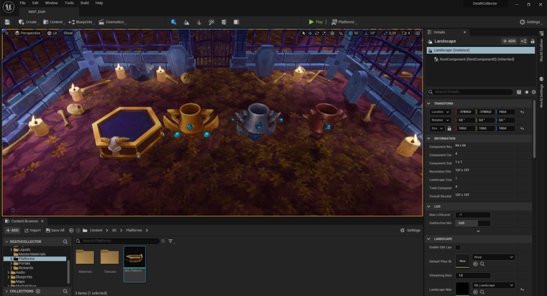Switch to Landscape mode icon
The width and height of the screenshot is (547, 296).
coord(186,22)
